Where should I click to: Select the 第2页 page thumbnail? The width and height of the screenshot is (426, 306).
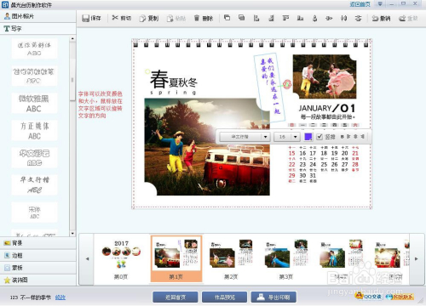click(x=231, y=258)
